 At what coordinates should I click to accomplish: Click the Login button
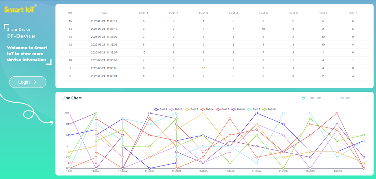pos(28,82)
